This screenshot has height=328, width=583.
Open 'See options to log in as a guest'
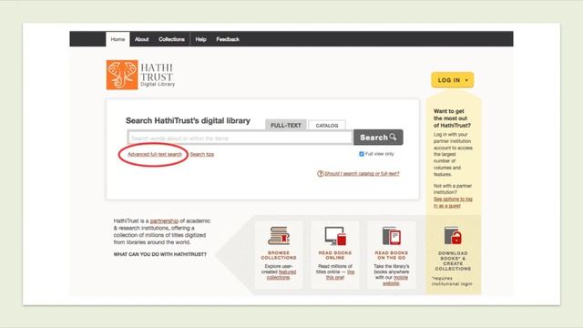pos(453,202)
